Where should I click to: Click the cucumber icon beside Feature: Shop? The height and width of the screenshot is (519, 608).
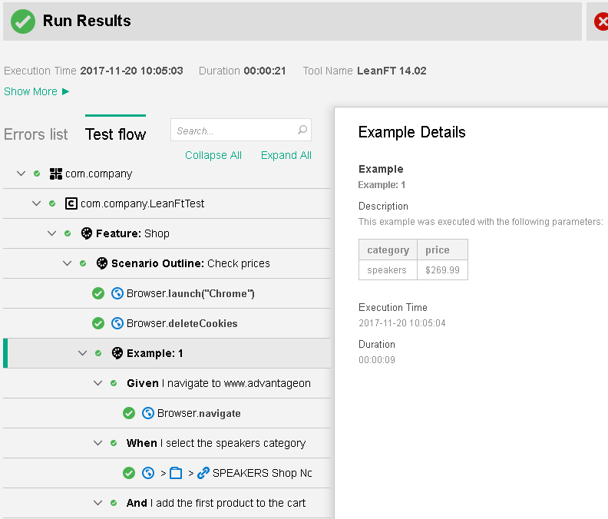[x=86, y=233]
